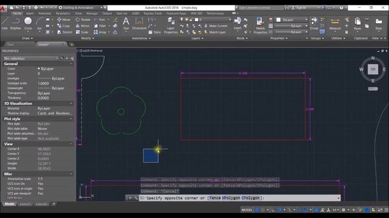Switch to the Manage ribbon tab
The width and height of the screenshot is (389, 218).
click(x=92, y=13)
